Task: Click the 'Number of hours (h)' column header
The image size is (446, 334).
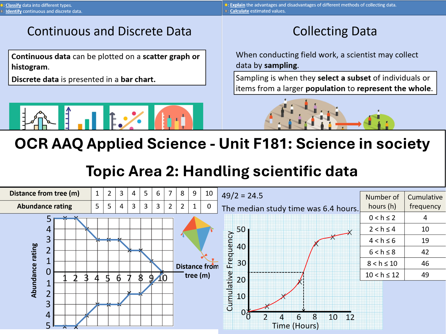Action: coord(382,202)
